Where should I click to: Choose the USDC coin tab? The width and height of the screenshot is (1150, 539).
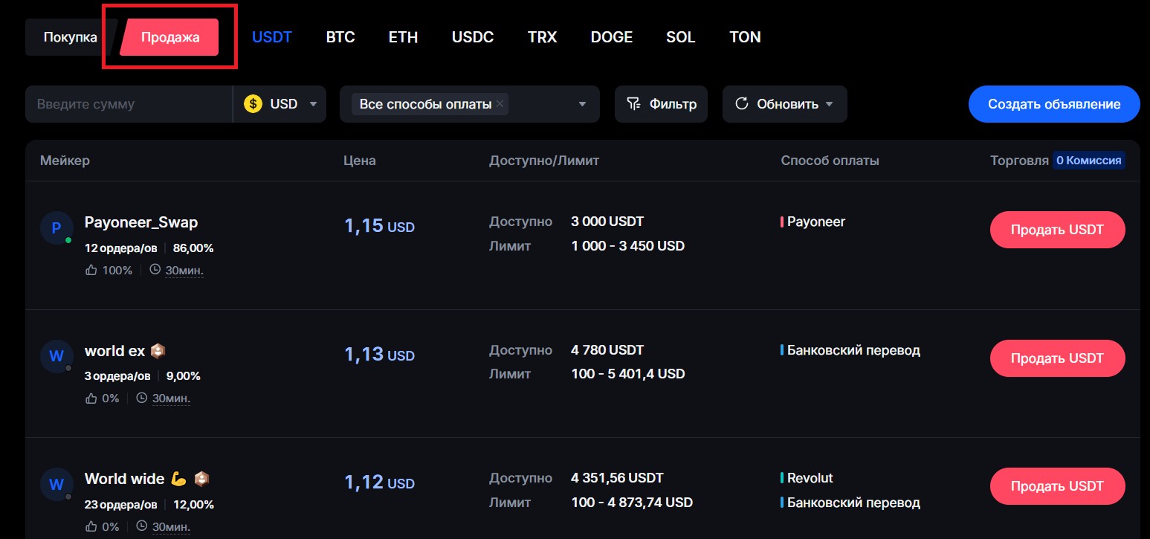coord(473,37)
